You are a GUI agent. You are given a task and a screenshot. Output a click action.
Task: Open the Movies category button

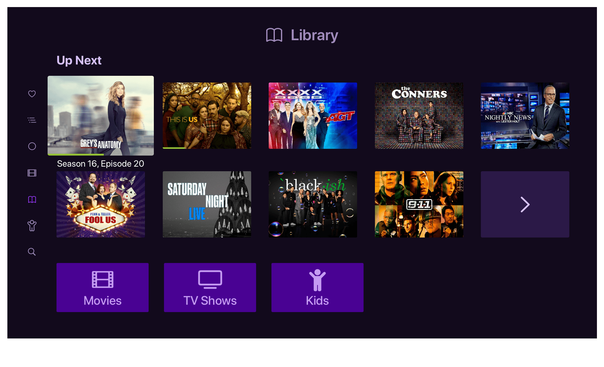click(102, 287)
